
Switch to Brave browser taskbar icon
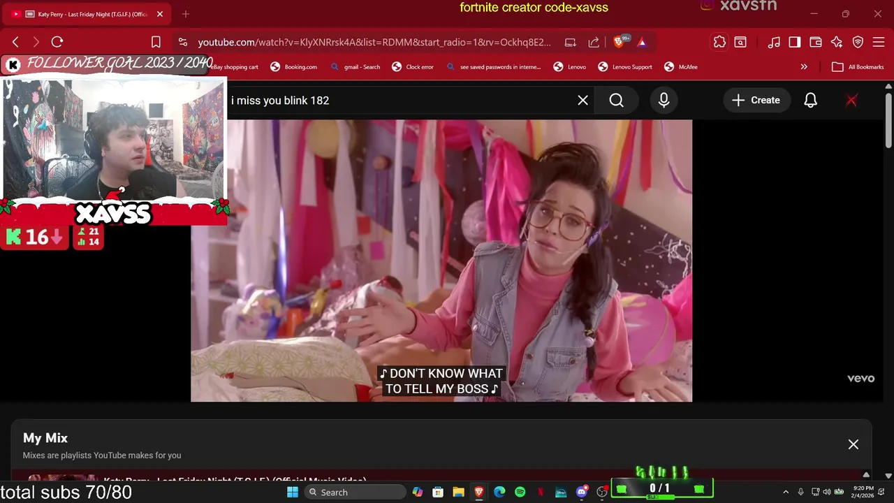[479, 492]
